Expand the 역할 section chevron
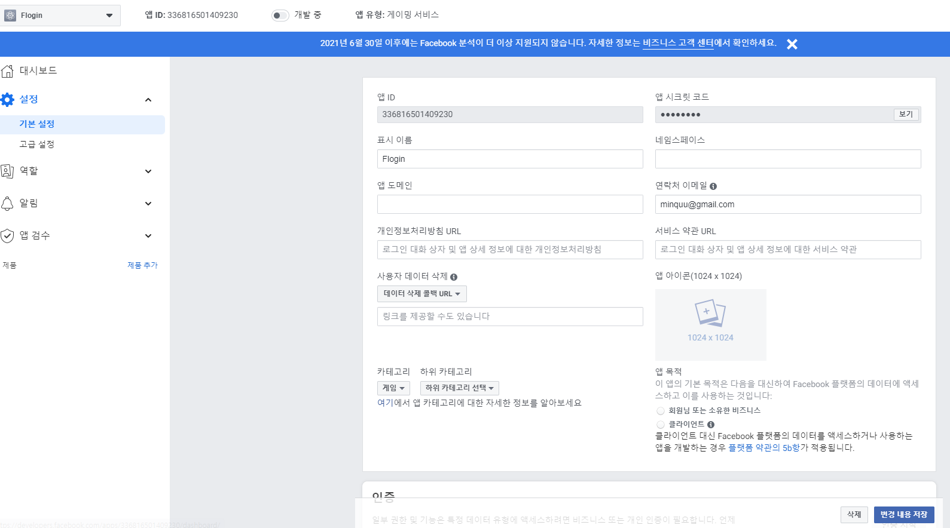The image size is (950, 528). click(x=148, y=171)
